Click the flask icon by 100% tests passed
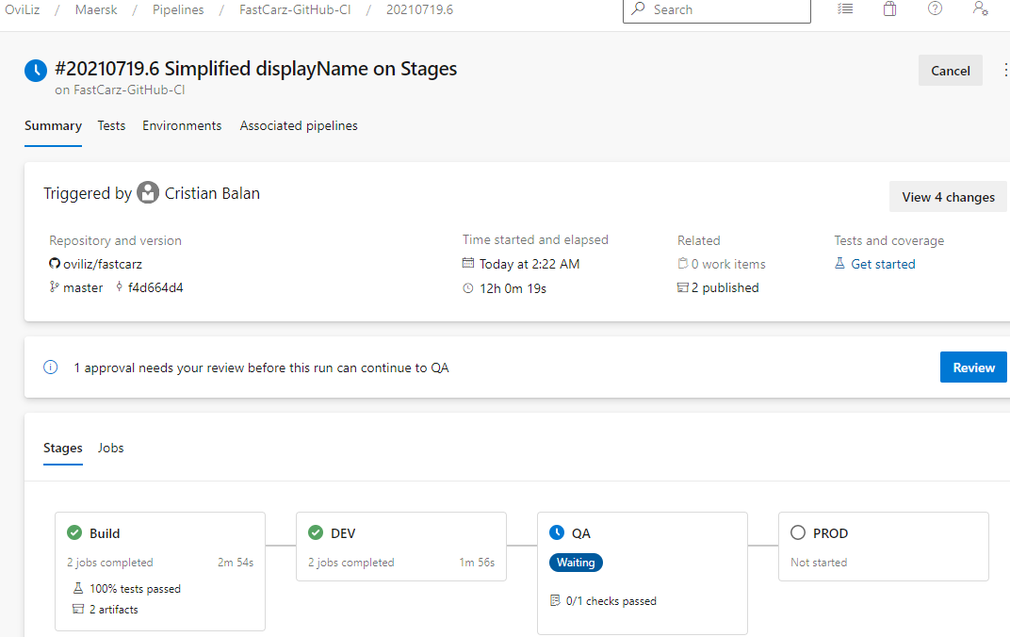Image resolution: width=1010 pixels, height=637 pixels. [78, 588]
